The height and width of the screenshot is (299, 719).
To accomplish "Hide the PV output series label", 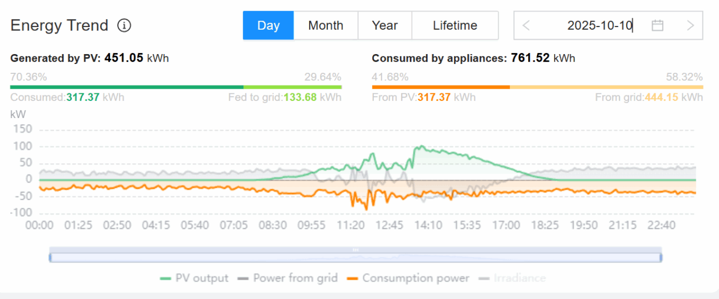I will [202, 278].
